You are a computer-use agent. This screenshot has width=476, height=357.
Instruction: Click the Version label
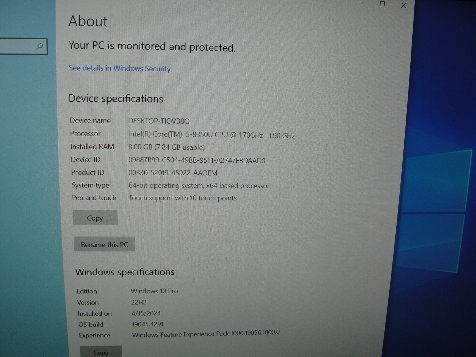[x=88, y=303]
